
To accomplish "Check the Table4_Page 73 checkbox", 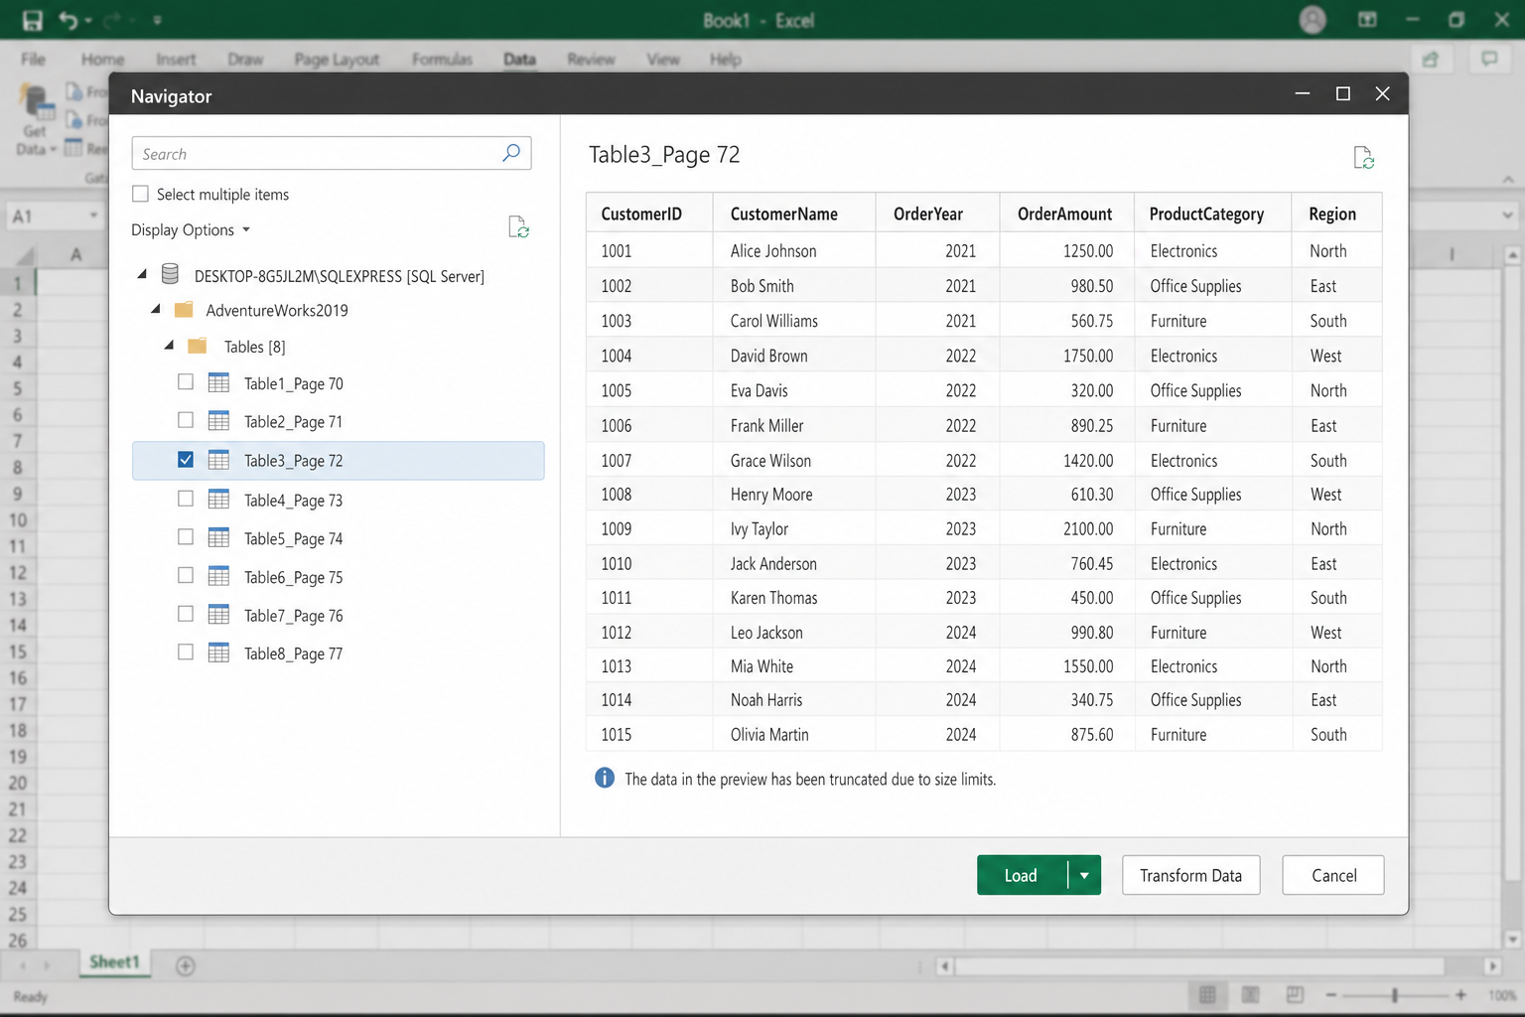I will (x=186, y=499).
